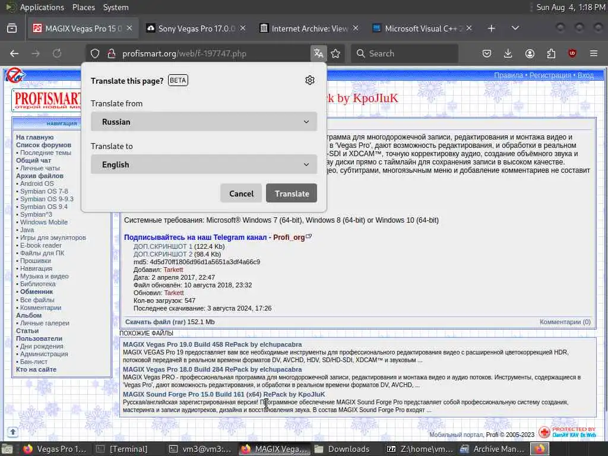Open Мобильный портал footer link

click(x=456, y=435)
